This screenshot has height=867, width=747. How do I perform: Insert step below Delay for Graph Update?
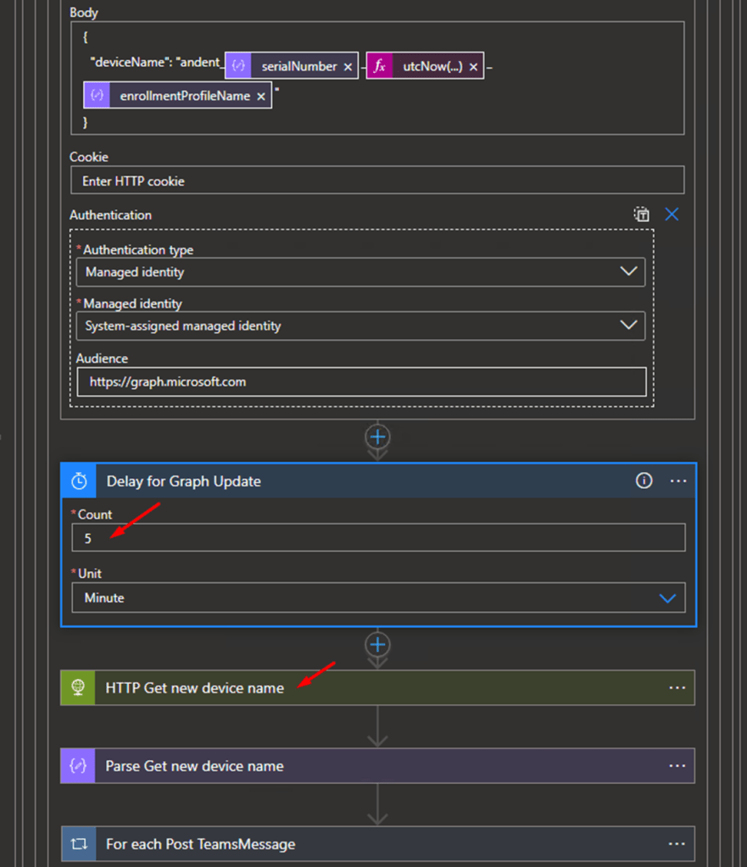(377, 646)
